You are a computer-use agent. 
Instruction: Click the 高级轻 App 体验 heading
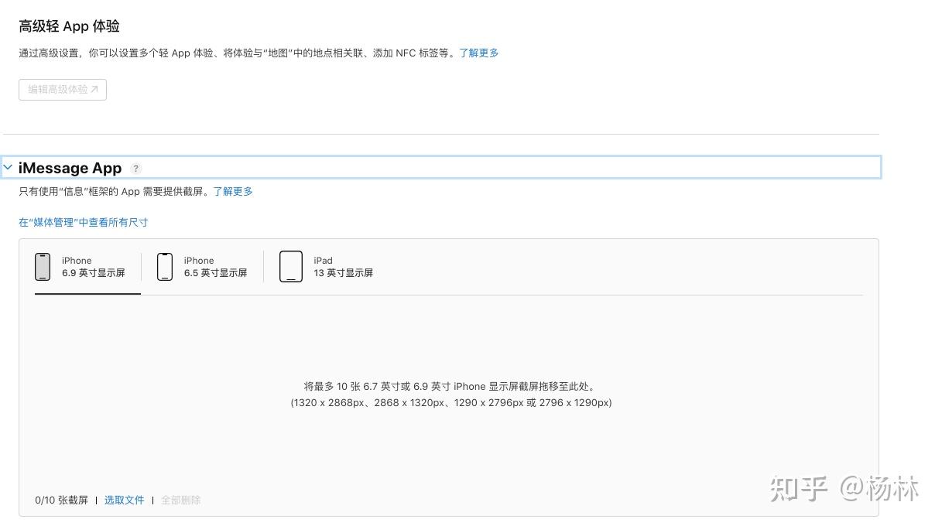pyautogui.click(x=70, y=26)
